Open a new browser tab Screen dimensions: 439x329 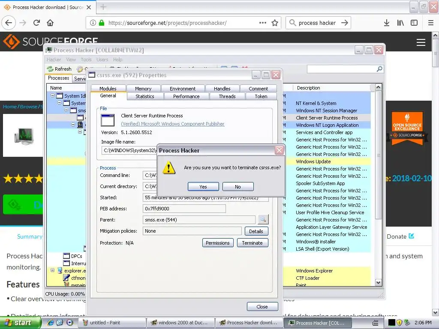pos(103,7)
